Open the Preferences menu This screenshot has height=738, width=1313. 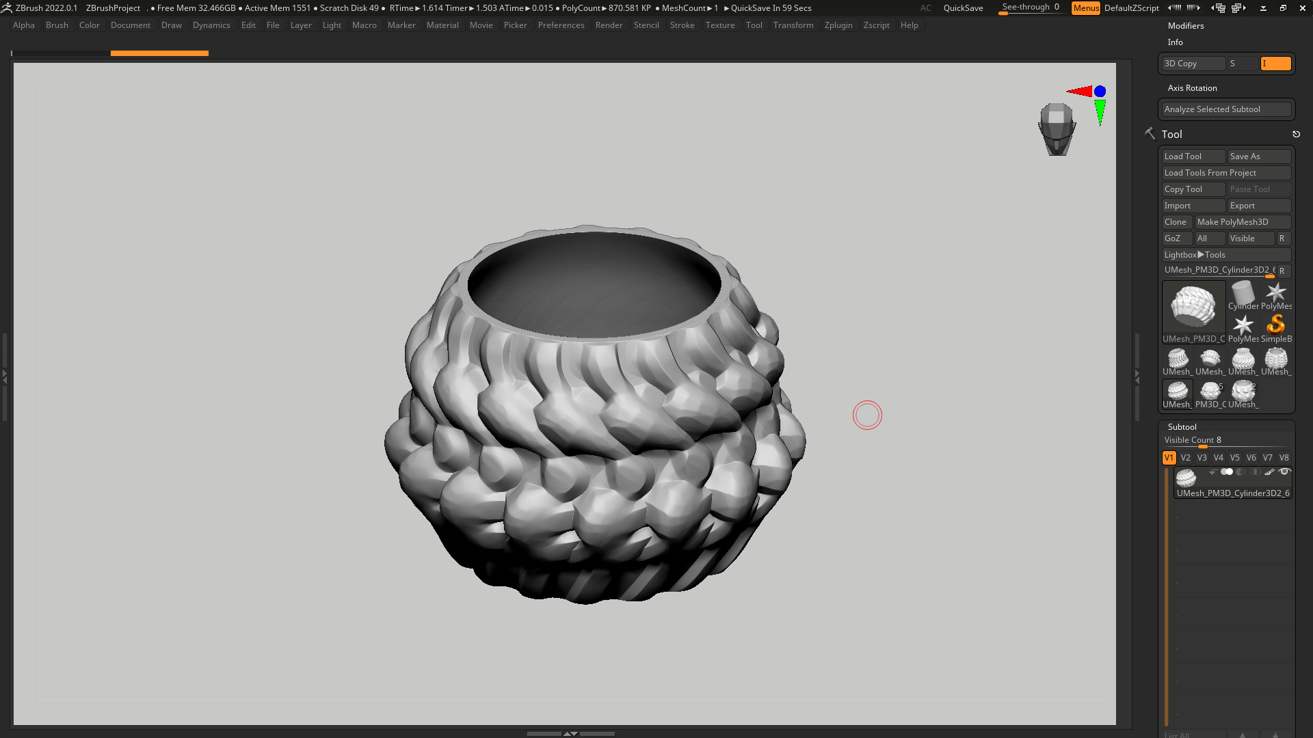point(561,25)
